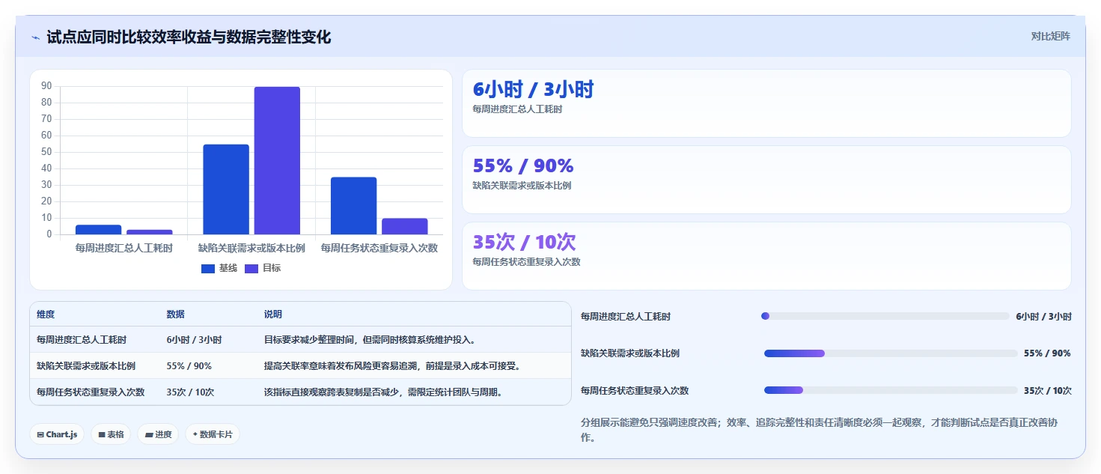Viewport: 1101px width, 474px height.
Task: Click the 基线 bar for 每周任务状态重复录入次数
Action: coord(354,206)
